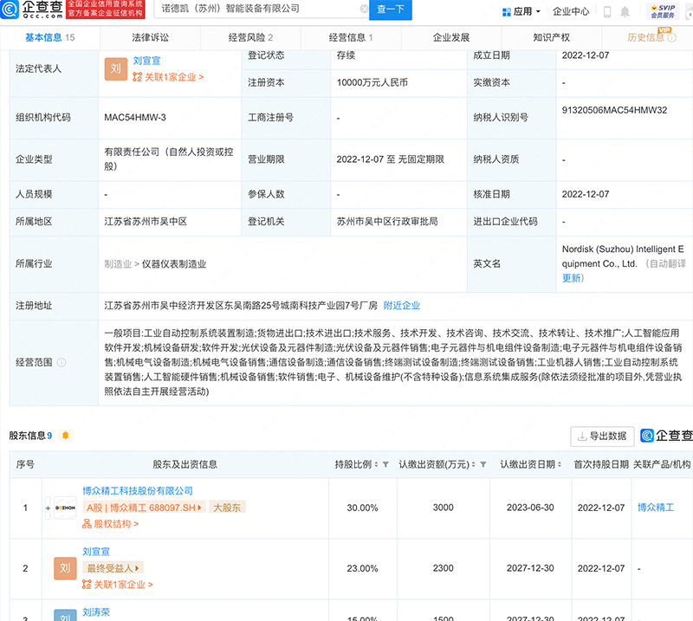
Task: Click the blue 刘 avatar in shareholder row 3
Action: [65, 615]
